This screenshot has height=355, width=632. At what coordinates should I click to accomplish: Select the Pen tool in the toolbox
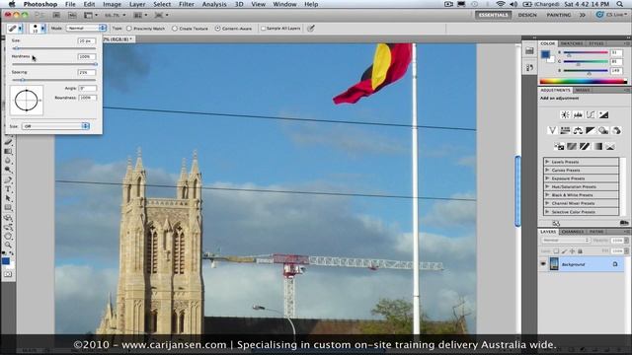[8, 179]
